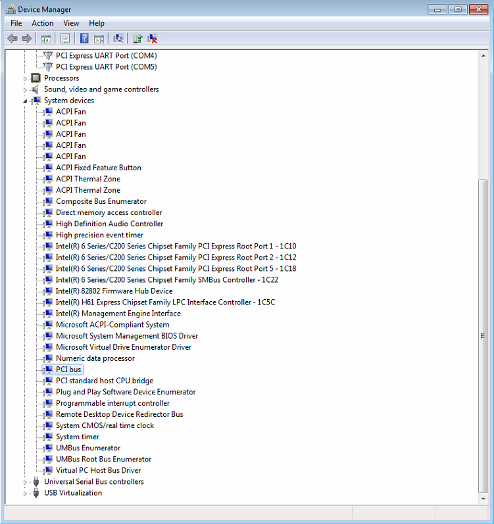Screen dimensions: 494x524
Task: Click the vertical scrollbar down arrow
Action: pyautogui.click(x=485, y=499)
